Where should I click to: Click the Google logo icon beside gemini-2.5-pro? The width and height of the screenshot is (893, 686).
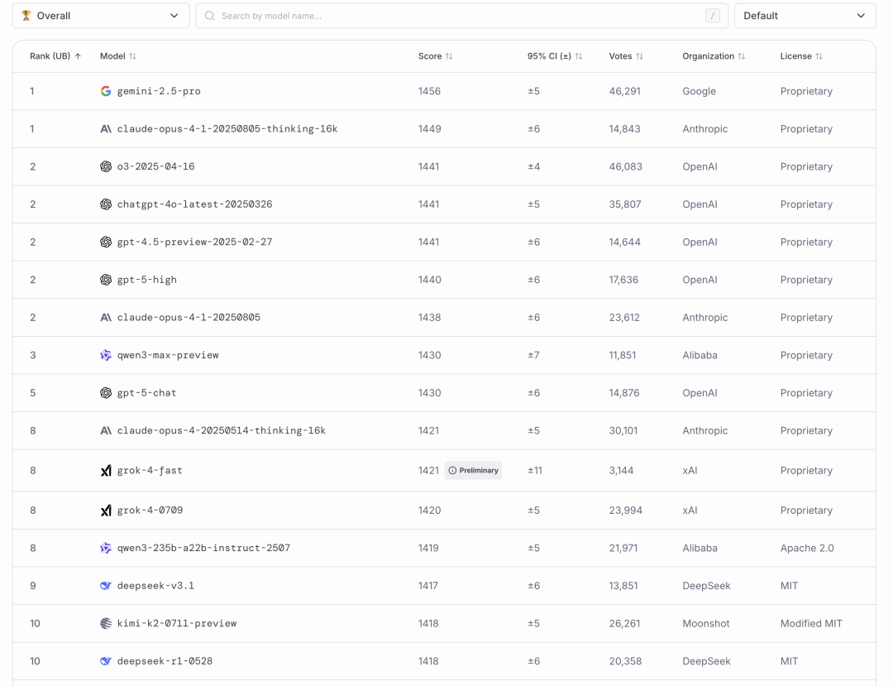click(x=105, y=91)
